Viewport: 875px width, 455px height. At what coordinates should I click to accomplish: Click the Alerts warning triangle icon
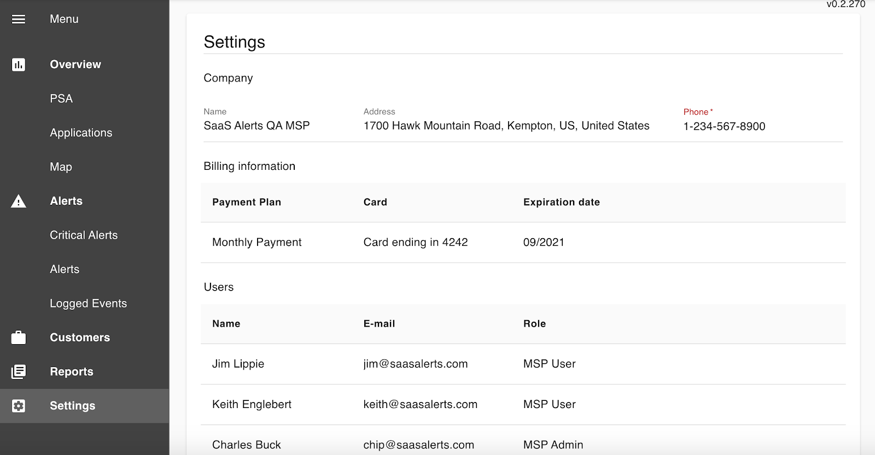click(19, 202)
